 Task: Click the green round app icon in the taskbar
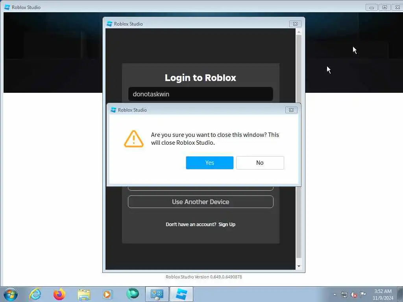[133, 294]
